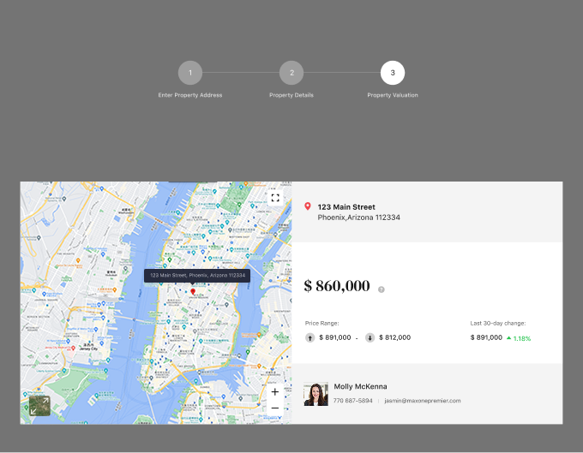583x453 pixels.
Task: Click the down arrow price range icon
Action: [370, 337]
